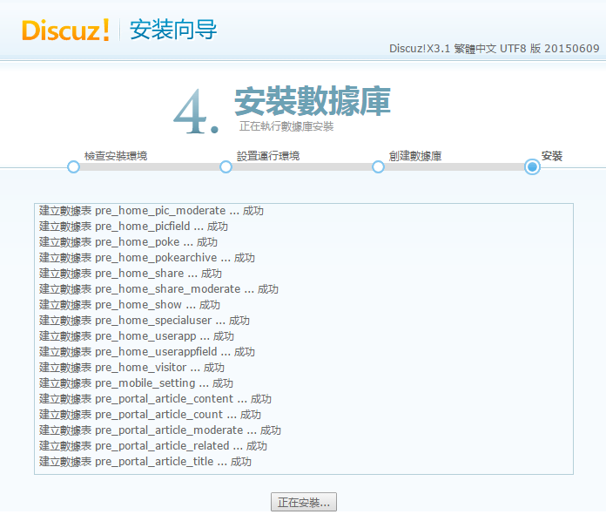This screenshot has height=528, width=606.
Task: Click the pre_mobile_setting log entry
Action: 136,383
